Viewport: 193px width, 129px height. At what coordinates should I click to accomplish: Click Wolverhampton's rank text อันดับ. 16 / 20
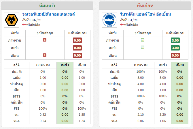click(32, 20)
